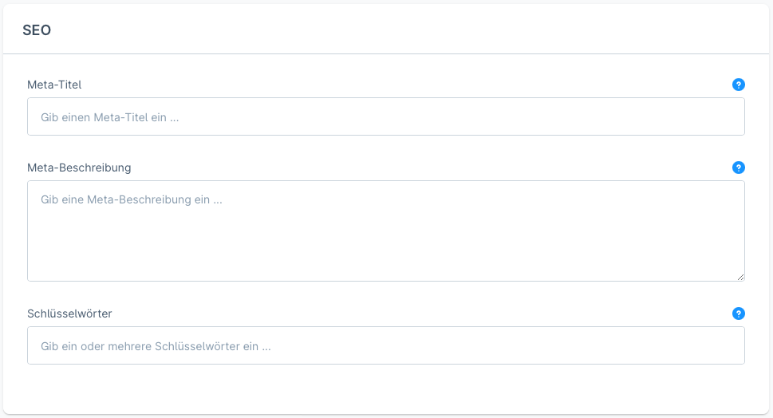The width and height of the screenshot is (773, 418).
Task: Click the Schlüsselwörter field label
Action: pyautogui.click(x=69, y=313)
